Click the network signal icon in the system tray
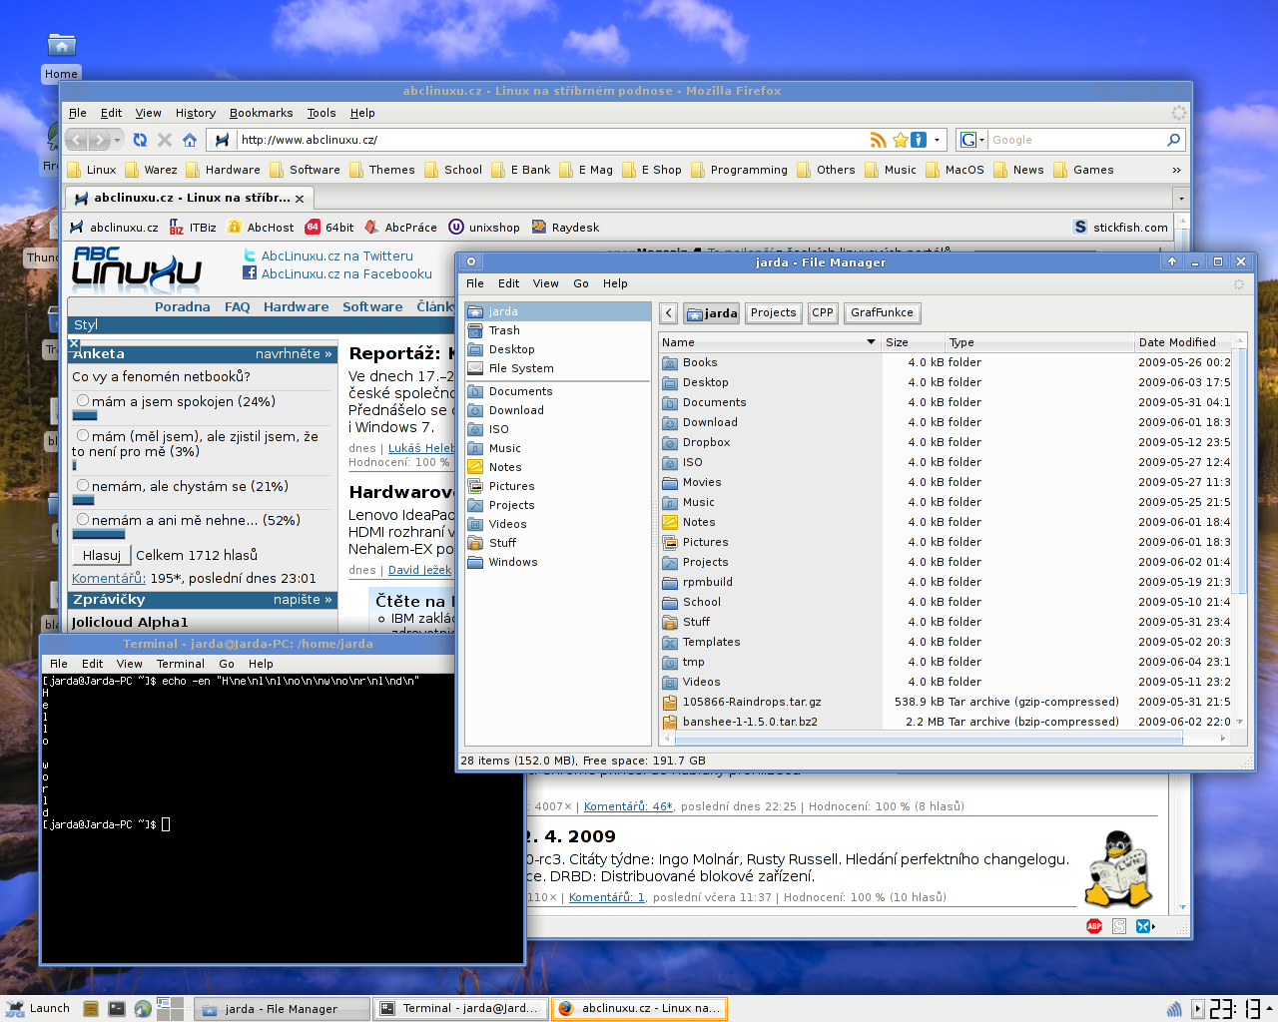 click(x=1174, y=1009)
